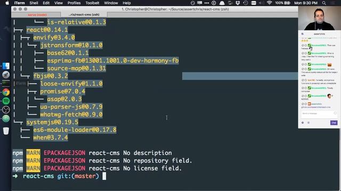Open the Toolbelt menu
341x191 pixels.
(92, 3)
